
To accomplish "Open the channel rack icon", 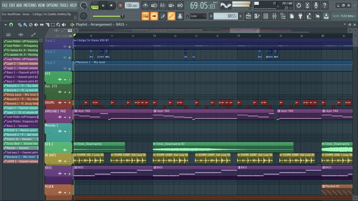I will (x=266, y=16).
